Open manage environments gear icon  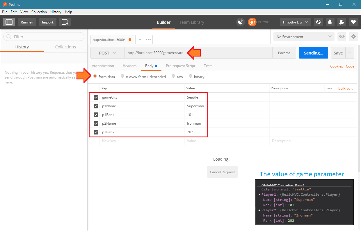coord(353,37)
